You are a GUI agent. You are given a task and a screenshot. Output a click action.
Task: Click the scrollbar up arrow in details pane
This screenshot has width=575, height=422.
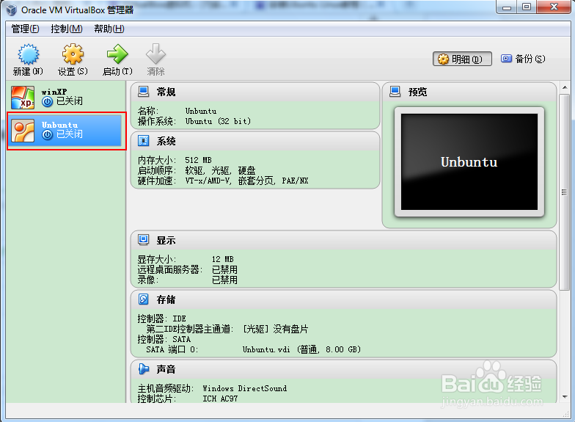[565, 88]
